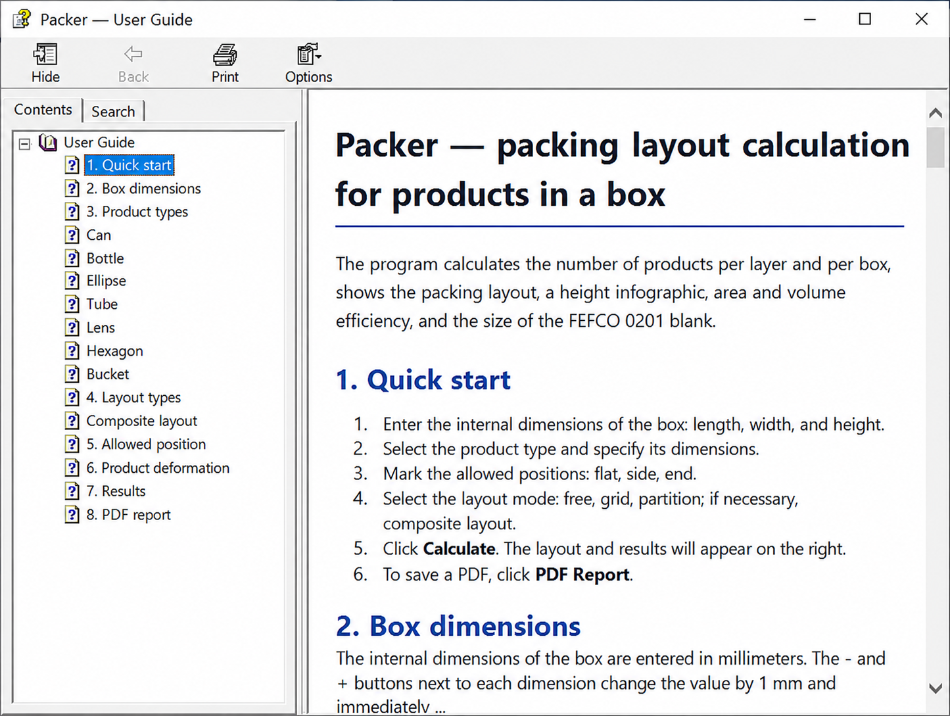950x716 pixels.
Task: Click the help icon beside Hexagon
Action: 72,351
